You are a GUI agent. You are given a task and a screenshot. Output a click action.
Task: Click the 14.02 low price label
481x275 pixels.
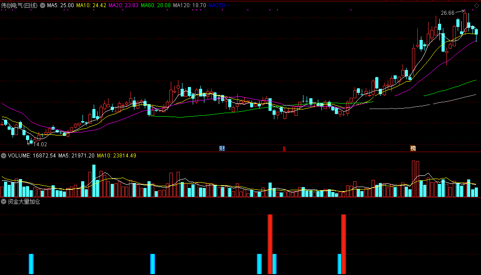[40, 144]
